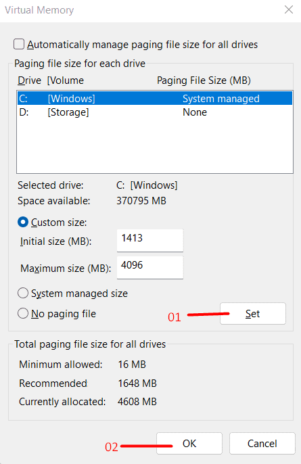Enable automatically manage paging file size checkbox
The width and height of the screenshot is (301, 464).
19,45
